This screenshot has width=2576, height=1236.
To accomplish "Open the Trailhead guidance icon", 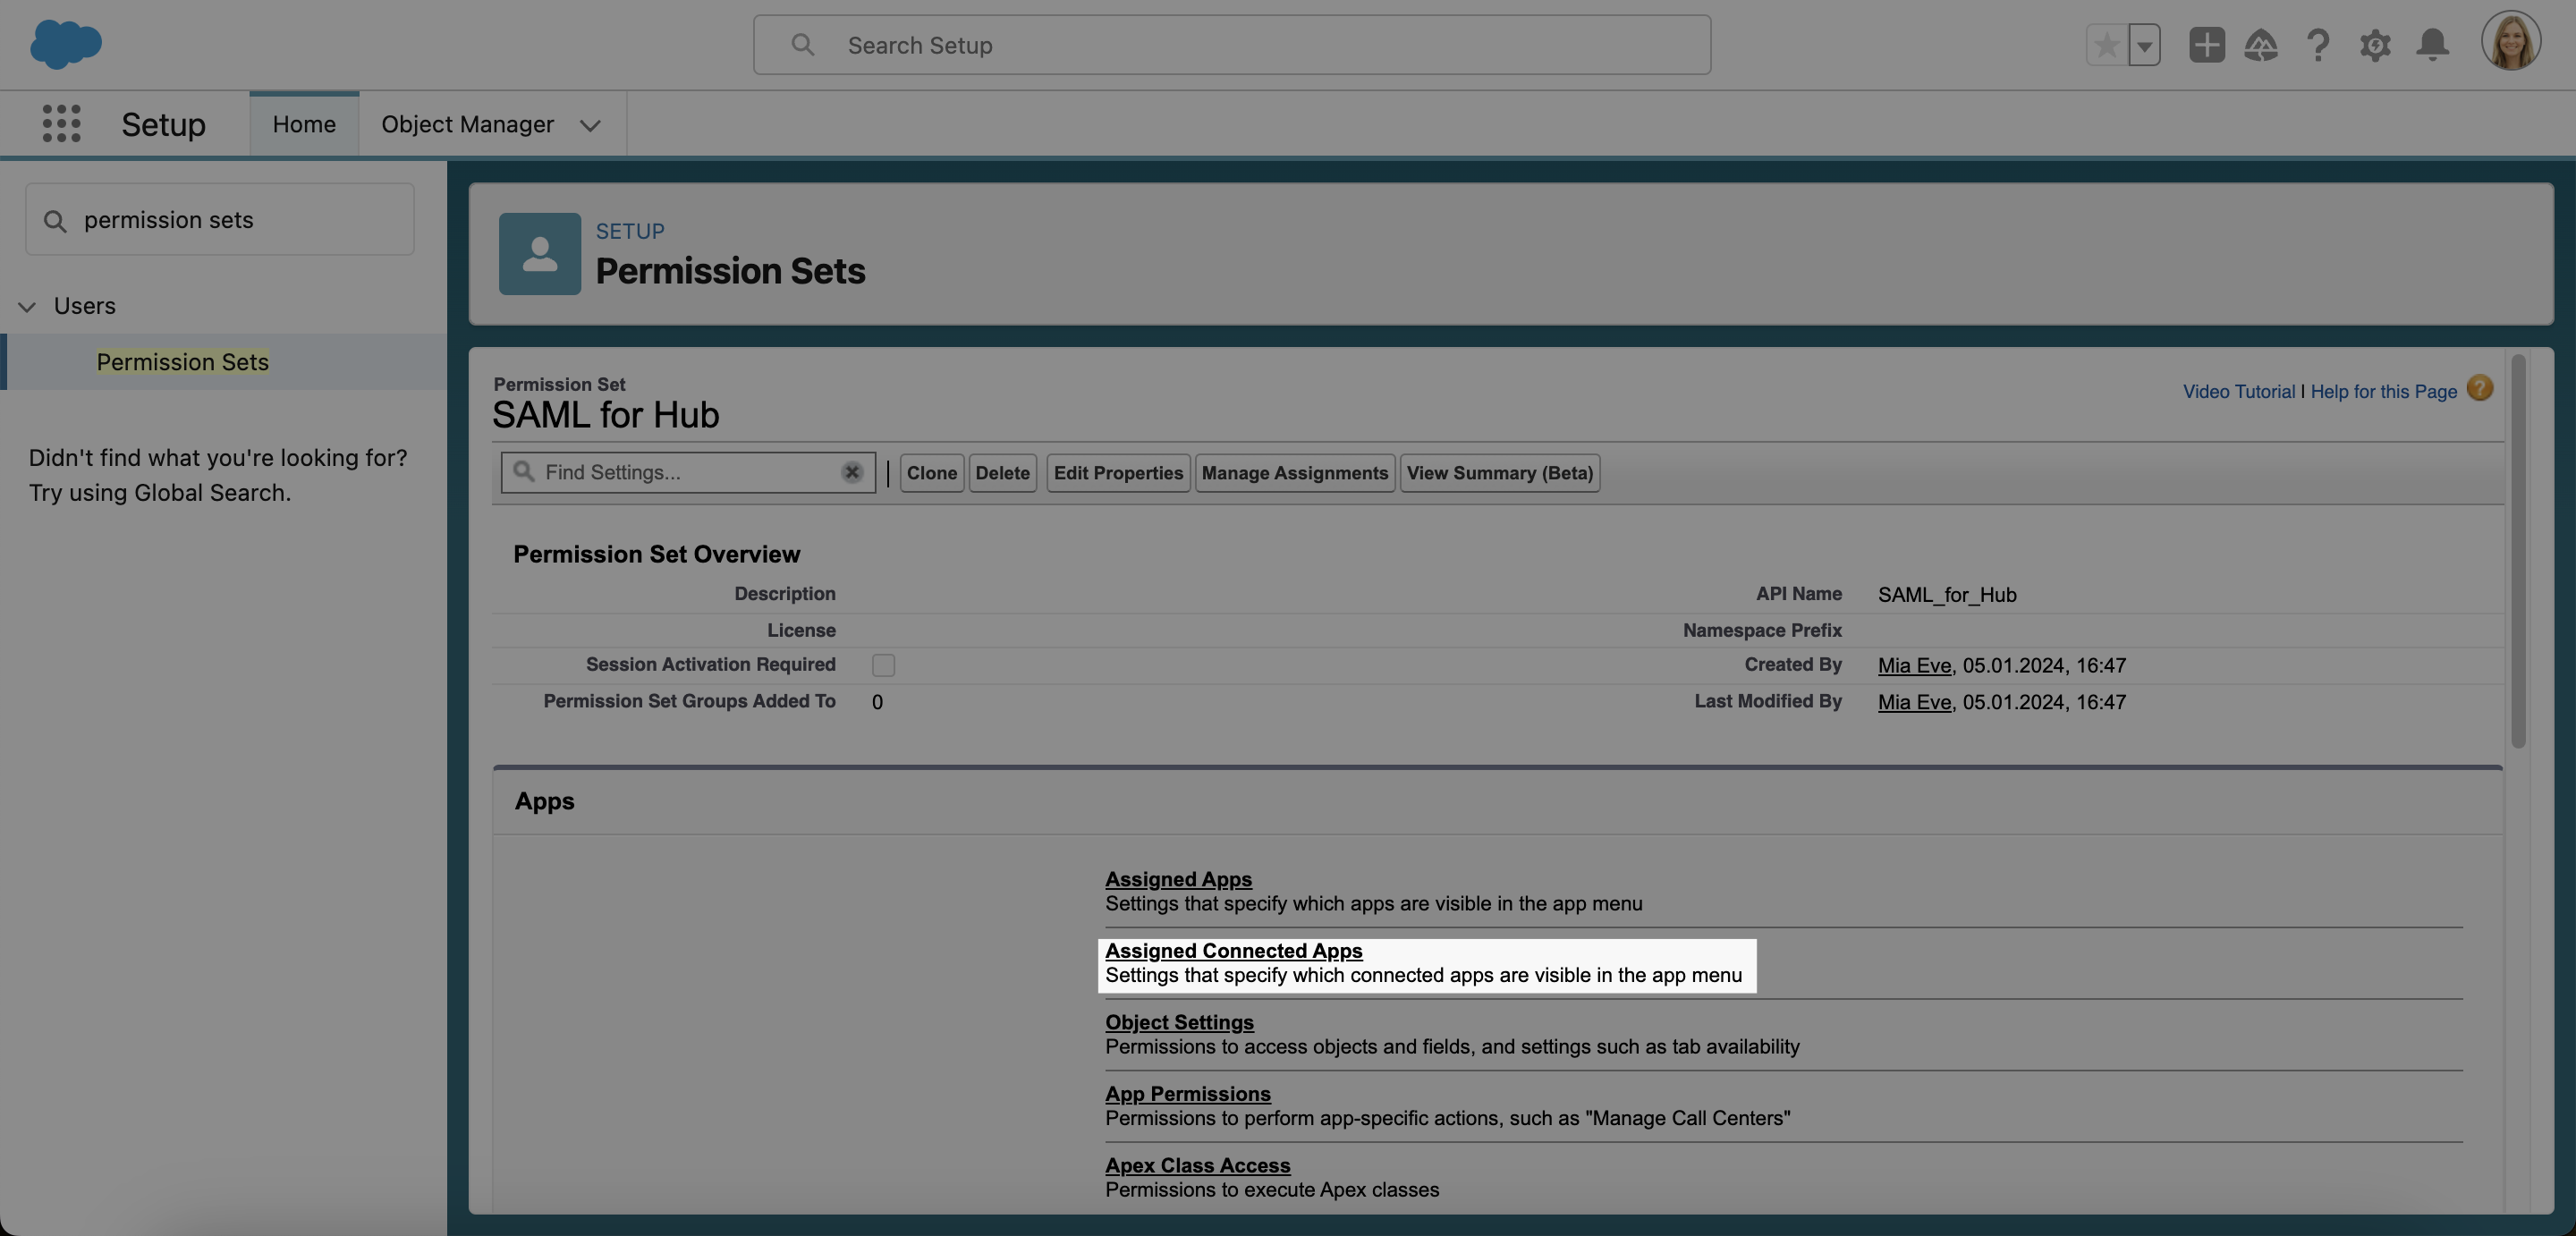I will [x=2261, y=45].
